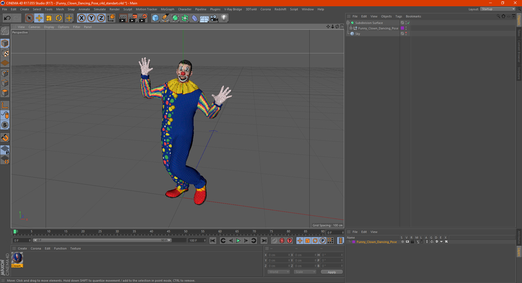Activate the Move tool in top toolbar

click(39, 18)
